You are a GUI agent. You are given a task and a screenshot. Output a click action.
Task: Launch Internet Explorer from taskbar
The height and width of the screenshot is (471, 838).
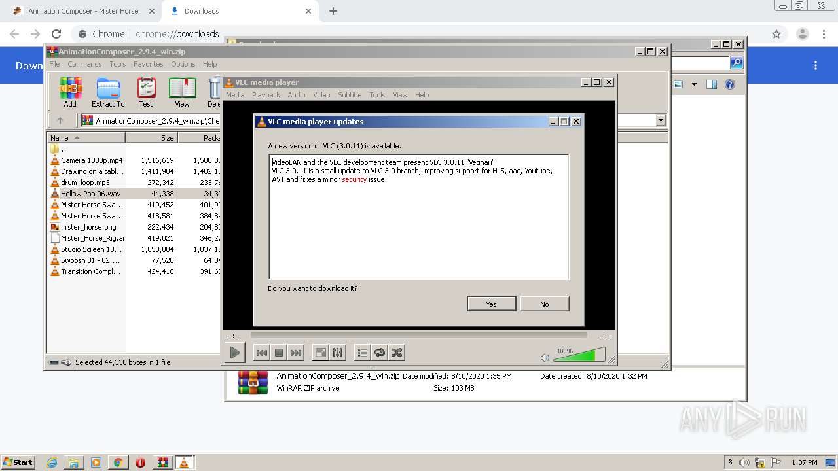pos(52,462)
